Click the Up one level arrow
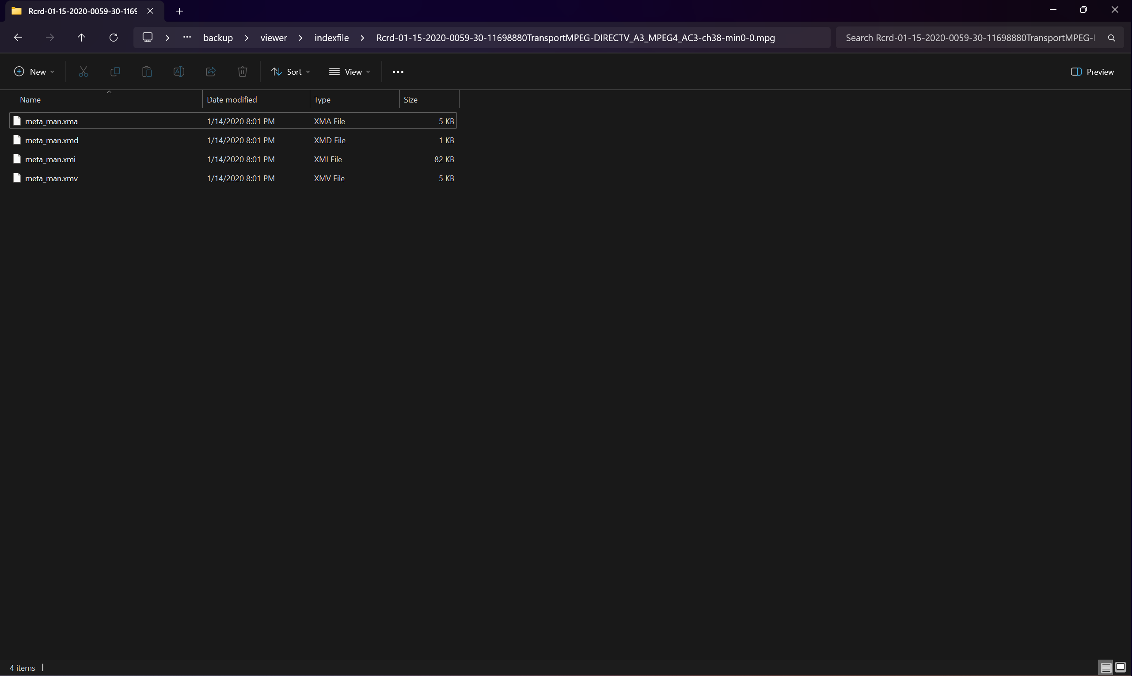Screen dimensions: 1132x676 82,38
